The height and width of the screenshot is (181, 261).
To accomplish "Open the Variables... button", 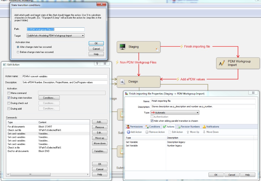I will pyautogui.click(x=100, y=151).
